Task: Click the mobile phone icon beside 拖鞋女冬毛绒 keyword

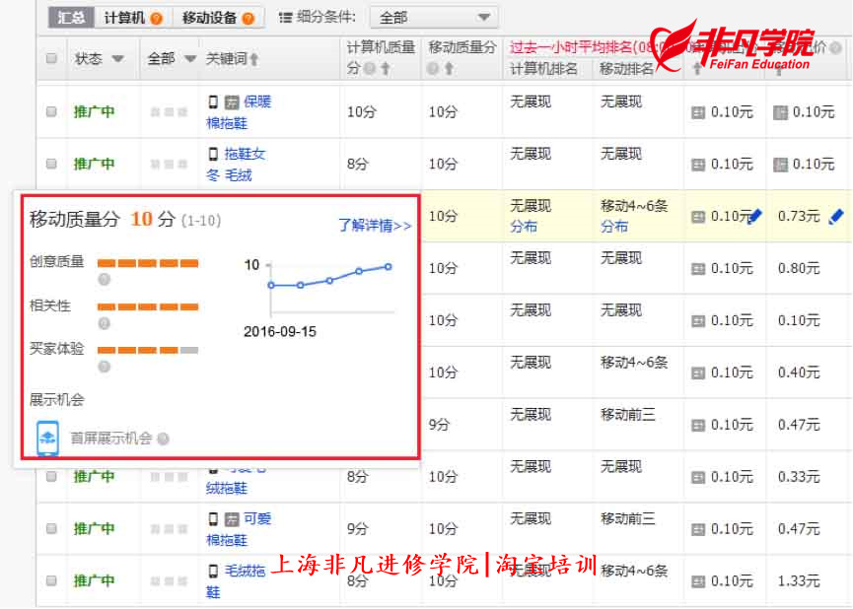Action: (x=213, y=154)
